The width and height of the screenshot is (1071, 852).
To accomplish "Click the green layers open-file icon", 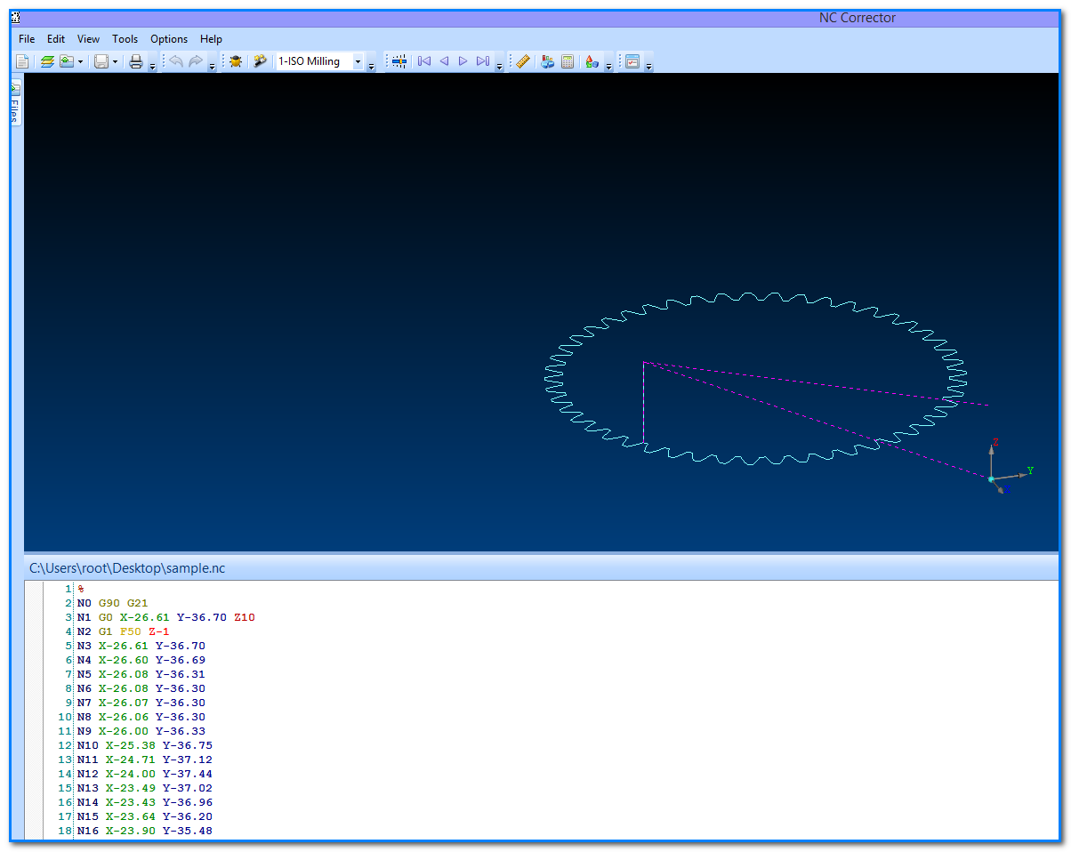I will pyautogui.click(x=48, y=61).
